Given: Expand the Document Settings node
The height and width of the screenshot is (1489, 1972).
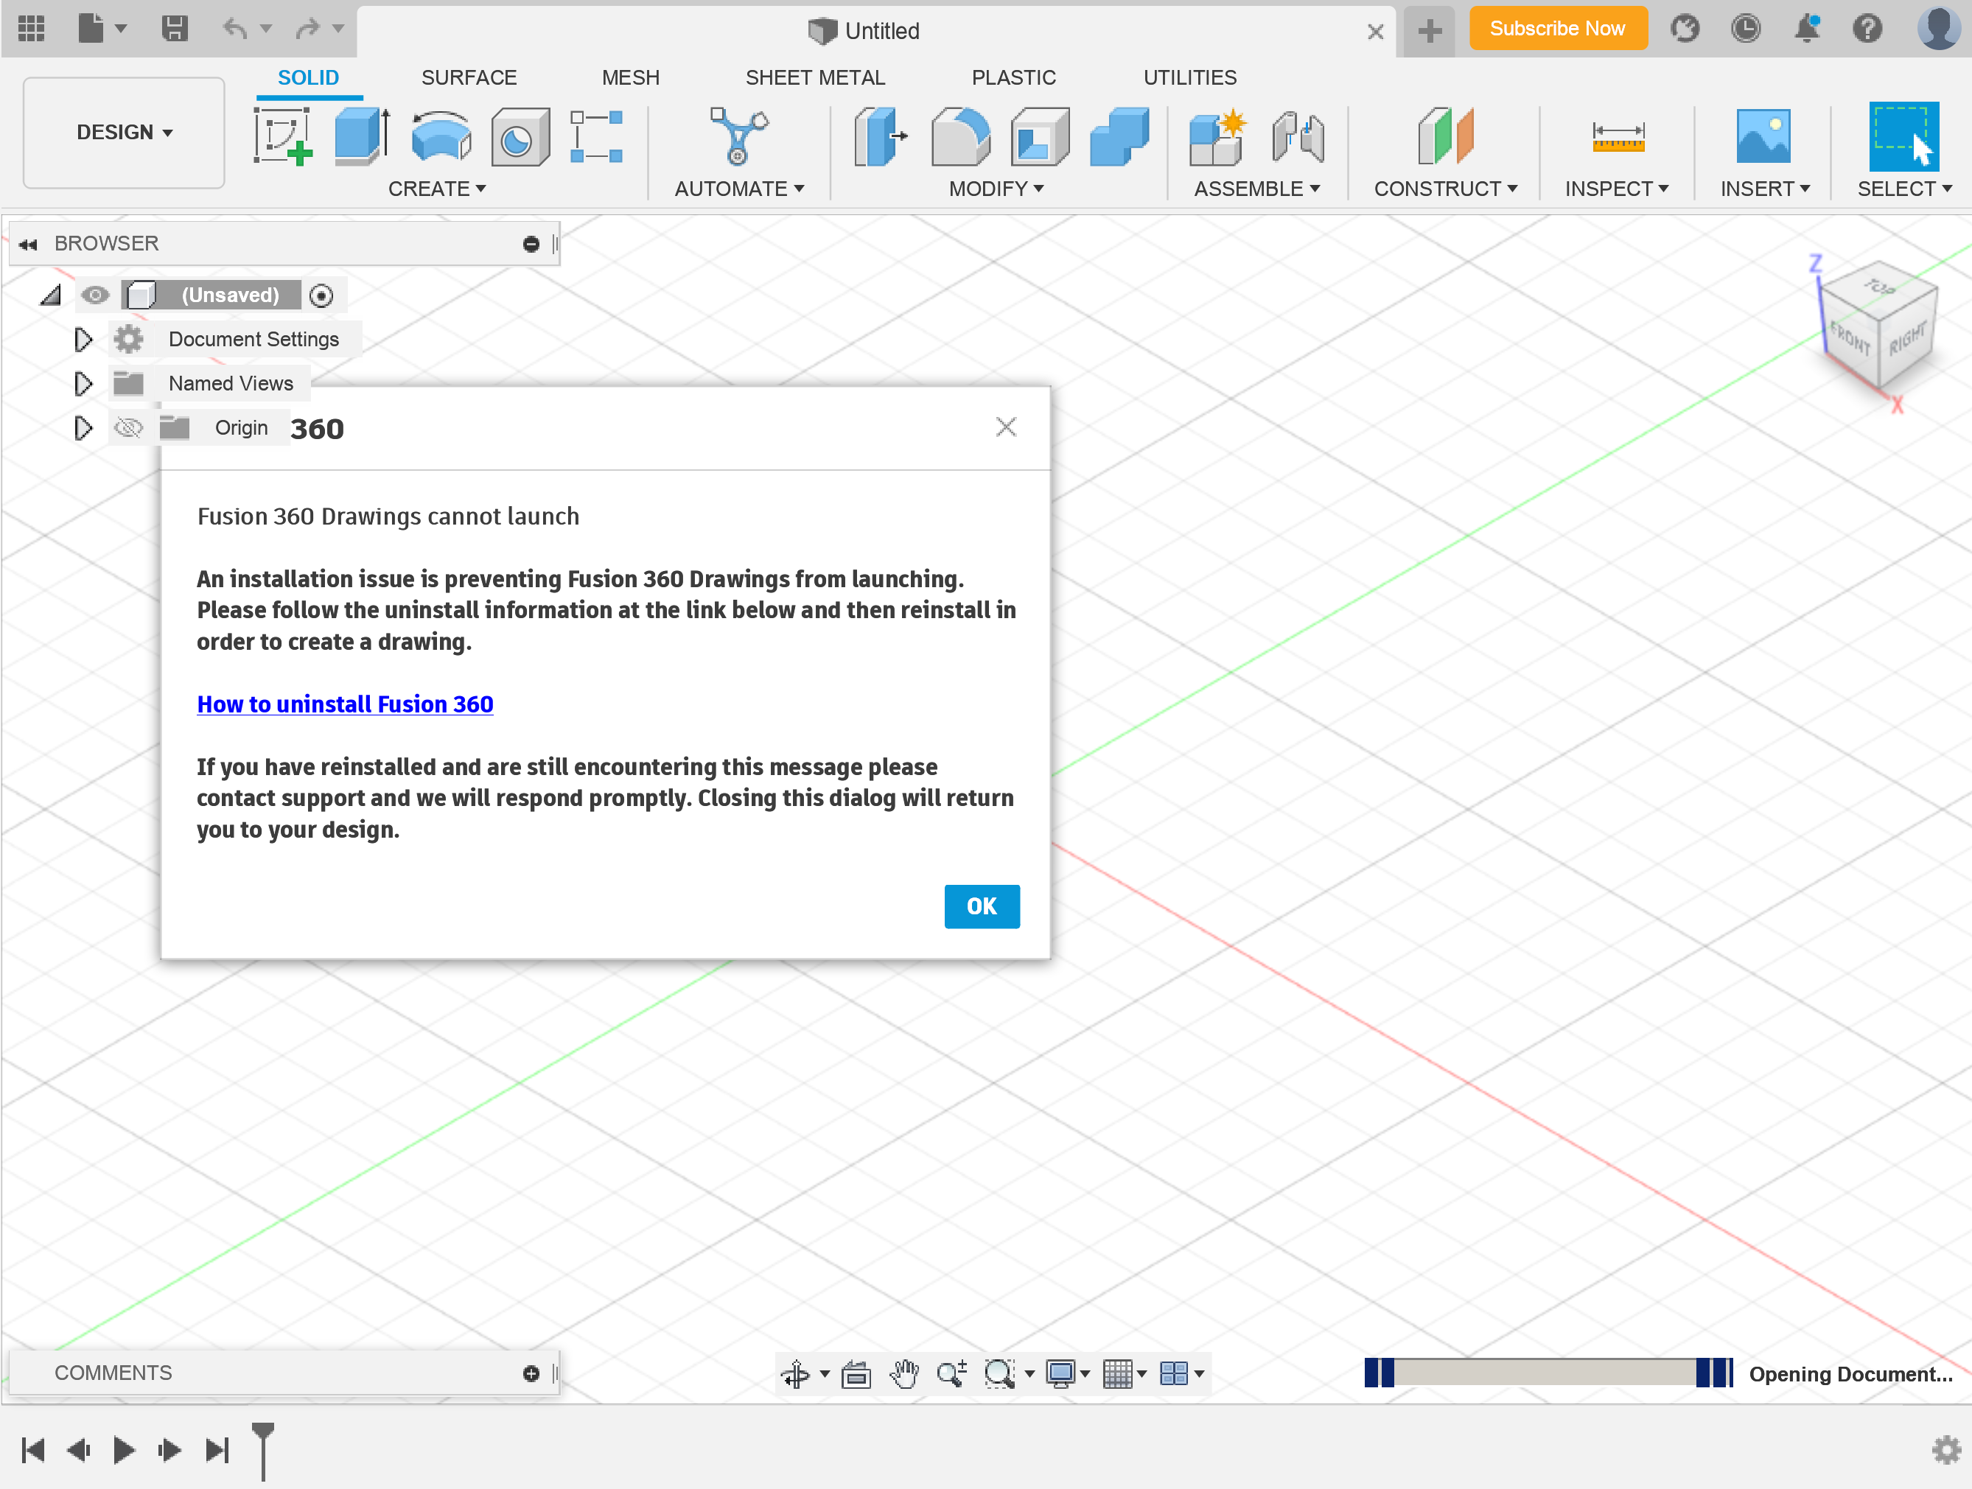Looking at the screenshot, I should click(83, 339).
